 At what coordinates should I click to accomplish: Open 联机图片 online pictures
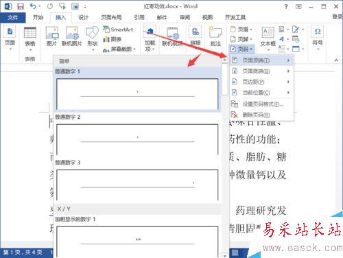click(x=71, y=36)
